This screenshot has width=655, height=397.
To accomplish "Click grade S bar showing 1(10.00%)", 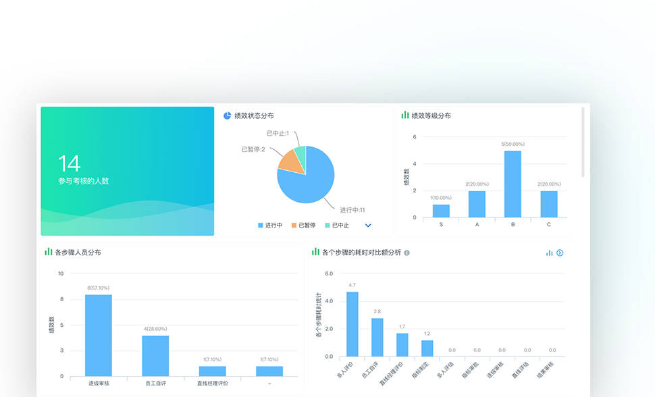I will click(441, 211).
